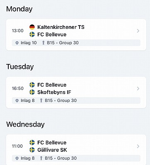Screen dimensions: 150x165
Task: Click the location pin icon in Wednesday's match
Action: tap(17, 158)
